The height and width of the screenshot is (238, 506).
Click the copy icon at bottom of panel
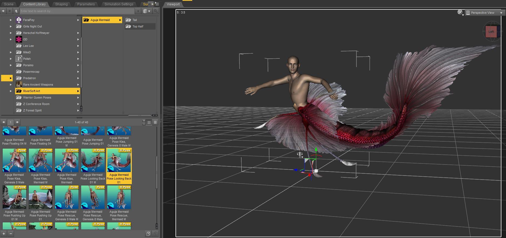(x=148, y=234)
